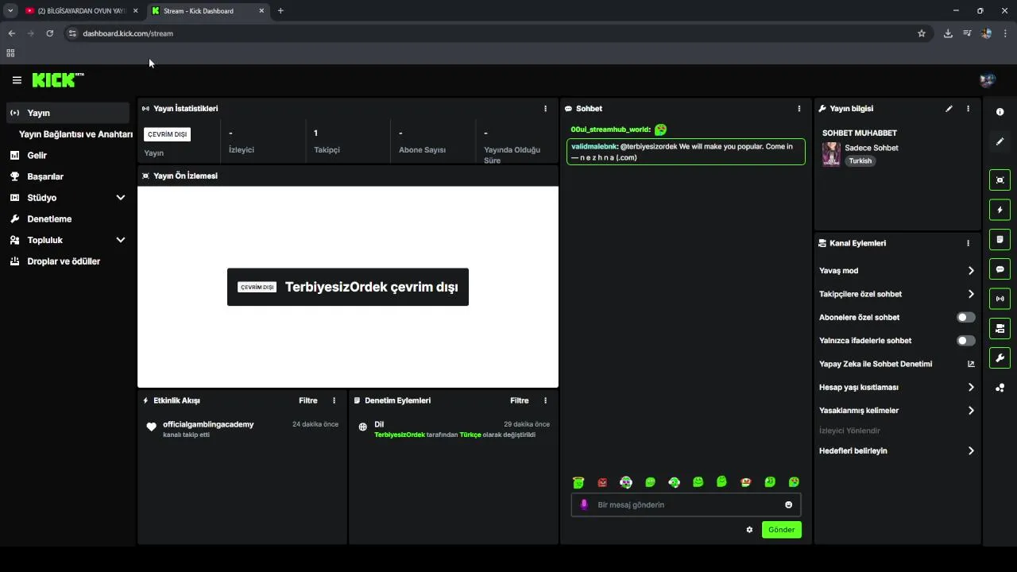Open Takipçilere özel sohbet chevron

971,294
